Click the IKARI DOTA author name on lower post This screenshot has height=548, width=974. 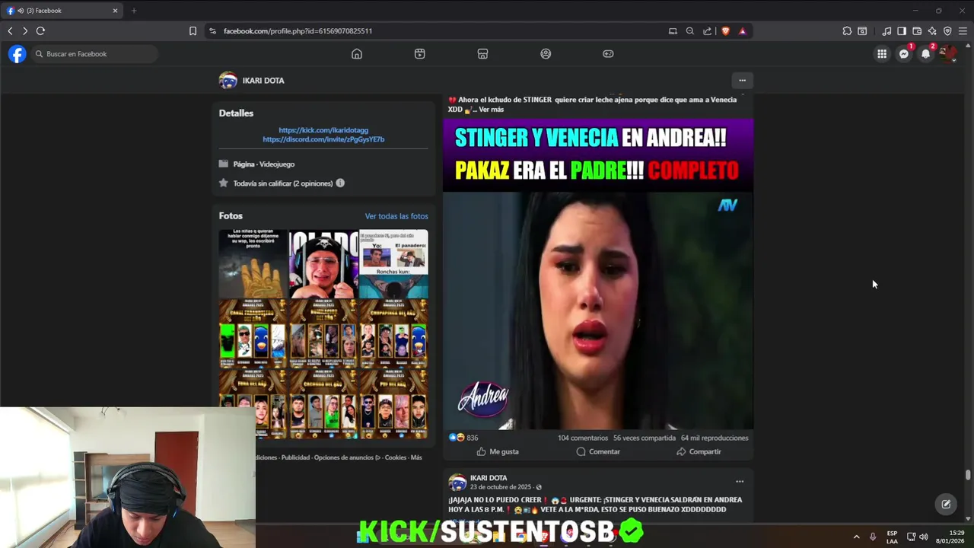pyautogui.click(x=489, y=478)
